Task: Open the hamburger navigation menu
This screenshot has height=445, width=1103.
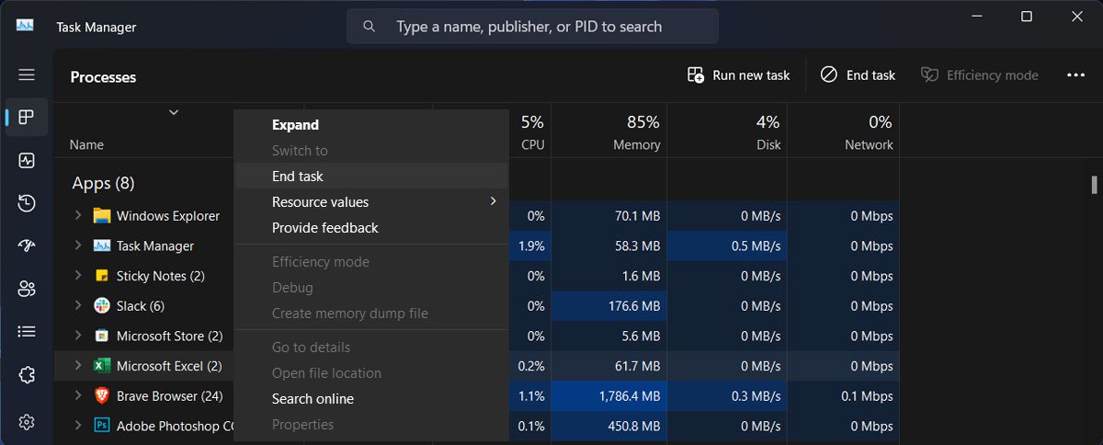Action: coord(27,74)
